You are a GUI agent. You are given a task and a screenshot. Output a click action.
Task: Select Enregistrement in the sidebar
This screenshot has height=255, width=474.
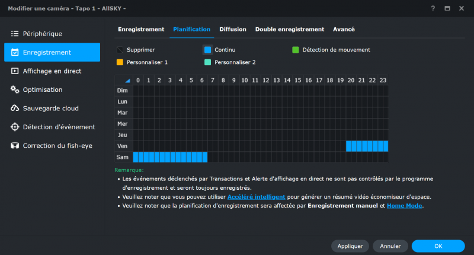click(52, 52)
